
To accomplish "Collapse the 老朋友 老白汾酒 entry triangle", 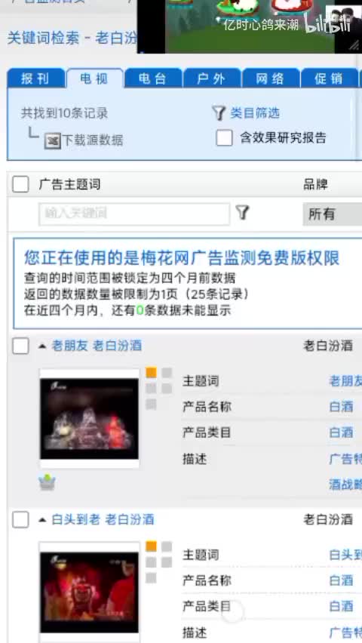I will (41, 346).
